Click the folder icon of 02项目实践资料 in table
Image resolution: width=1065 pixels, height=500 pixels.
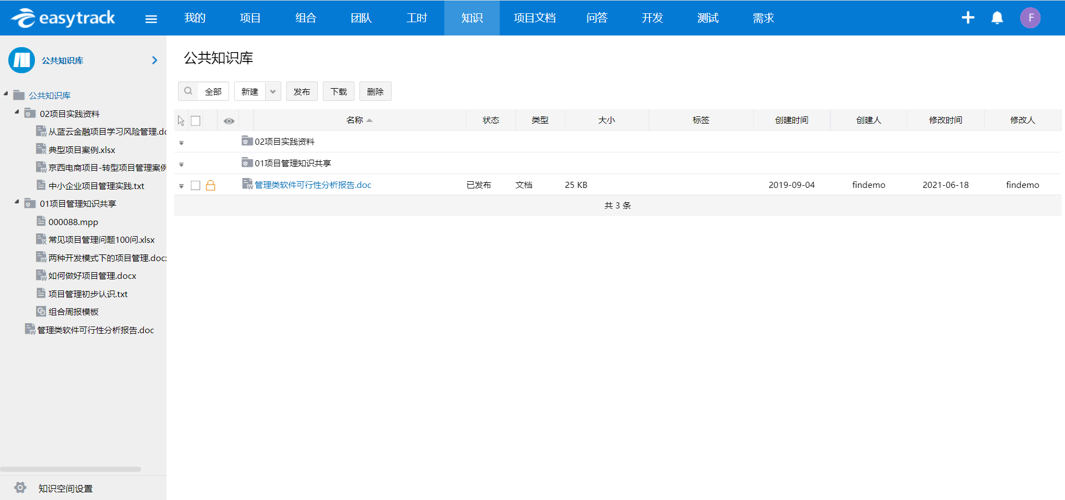[x=247, y=141]
